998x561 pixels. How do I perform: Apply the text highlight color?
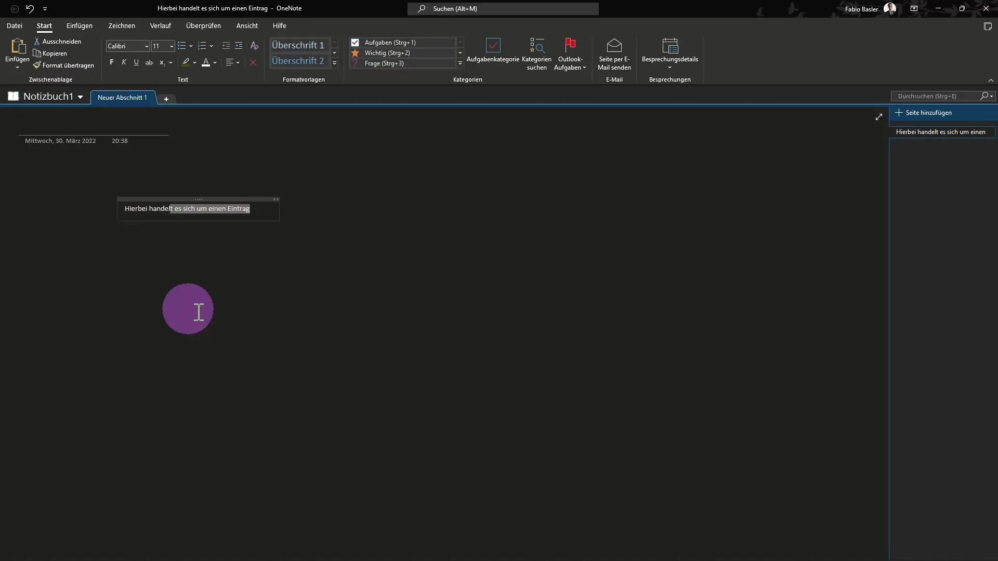(x=186, y=62)
